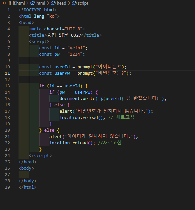Click the head symbol cube icon in breadcrumb
The image size is (195, 210).
coord(53,3)
